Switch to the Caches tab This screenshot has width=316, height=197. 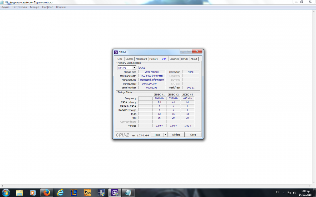click(x=129, y=59)
